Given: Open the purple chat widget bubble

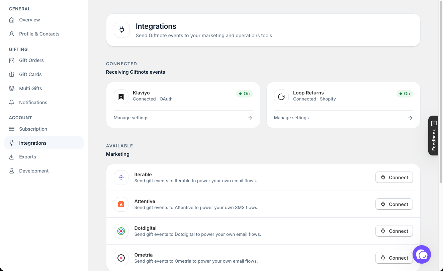Looking at the screenshot, I should 422,255.
